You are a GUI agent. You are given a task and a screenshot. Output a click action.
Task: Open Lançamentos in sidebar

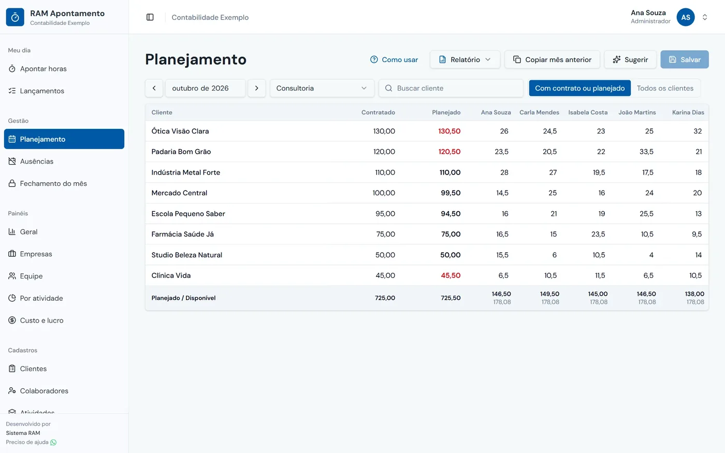tap(64, 91)
